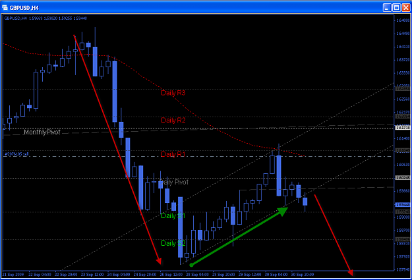Click the 28 Sep 04:00 time label

(x=197, y=275)
